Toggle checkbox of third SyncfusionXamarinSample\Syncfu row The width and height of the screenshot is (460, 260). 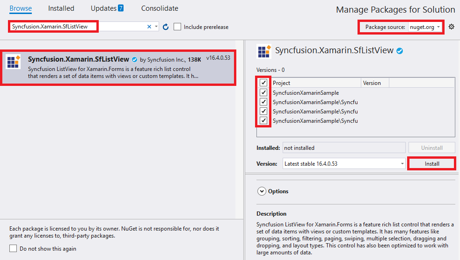pos(263,111)
